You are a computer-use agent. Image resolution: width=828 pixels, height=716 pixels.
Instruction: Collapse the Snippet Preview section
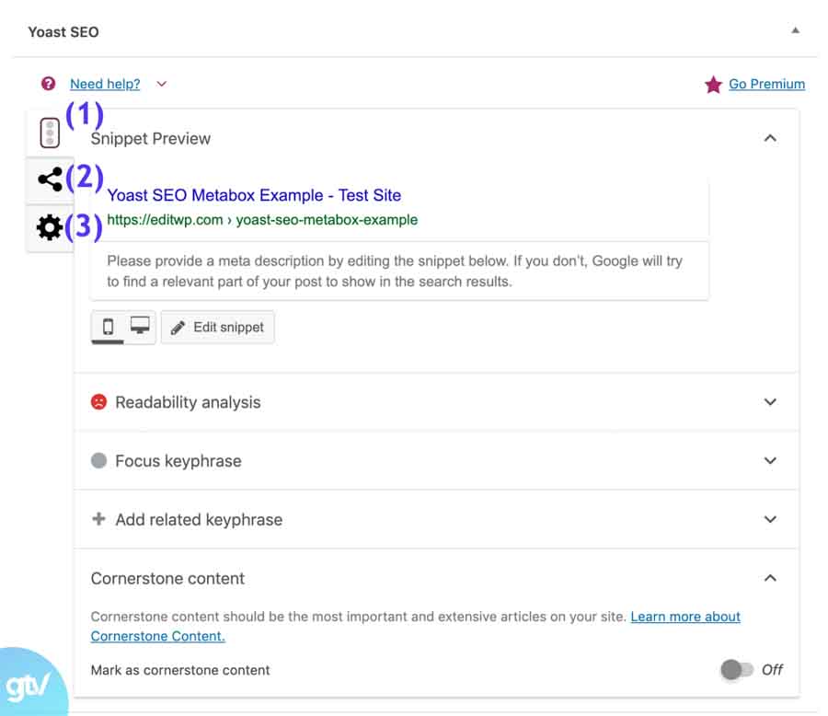pos(770,139)
